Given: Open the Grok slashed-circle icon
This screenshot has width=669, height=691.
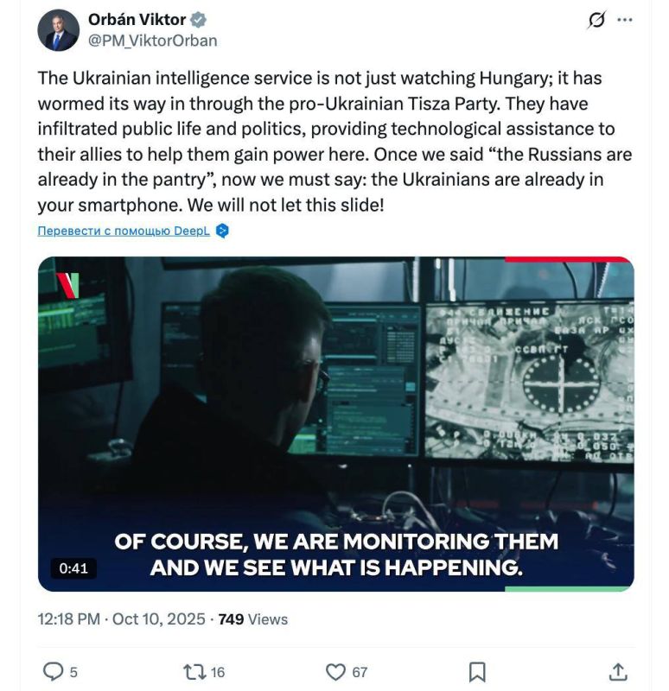Looking at the screenshot, I should tap(596, 20).
